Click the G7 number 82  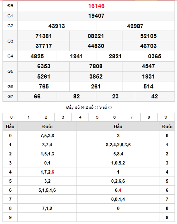[x=77, y=96]
